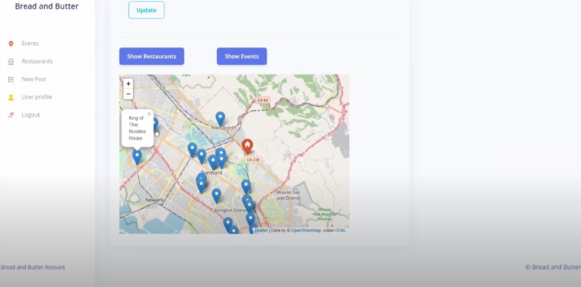
Task: Click the CA 238 highway shield
Action: click(x=253, y=159)
